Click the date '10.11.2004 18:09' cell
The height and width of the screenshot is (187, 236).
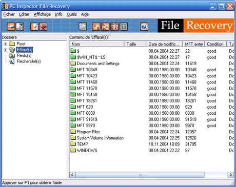tap(164, 144)
